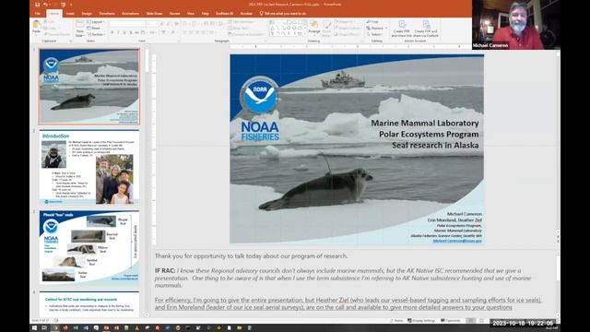The width and height of the screenshot is (590, 332).
Task: Open the Help ribbon tab
Action: [205, 14]
